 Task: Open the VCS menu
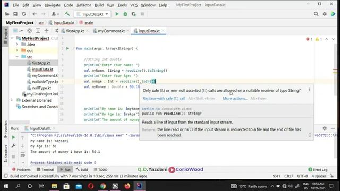(x=134, y=5)
